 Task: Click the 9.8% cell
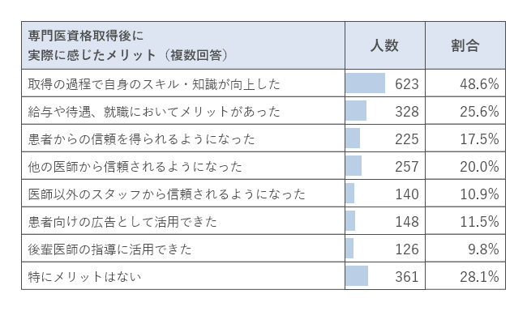[465, 249]
